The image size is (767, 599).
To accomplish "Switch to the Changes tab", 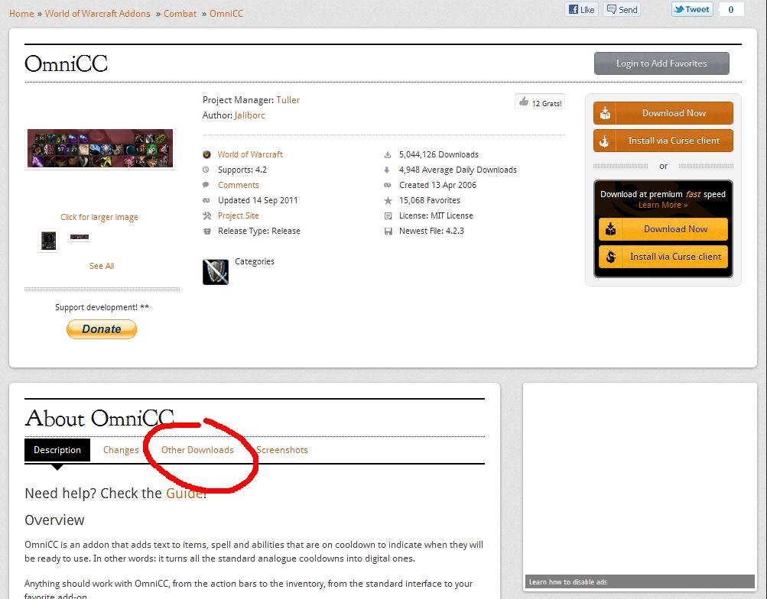I will [x=121, y=450].
